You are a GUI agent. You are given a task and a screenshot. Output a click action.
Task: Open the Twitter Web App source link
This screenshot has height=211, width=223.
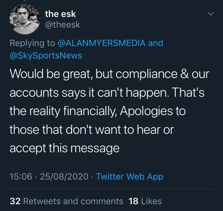tap(130, 177)
